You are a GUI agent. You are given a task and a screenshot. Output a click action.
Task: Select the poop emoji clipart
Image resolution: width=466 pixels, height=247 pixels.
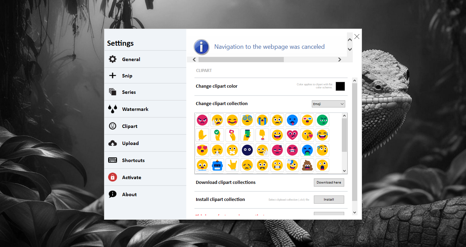pos(307,165)
